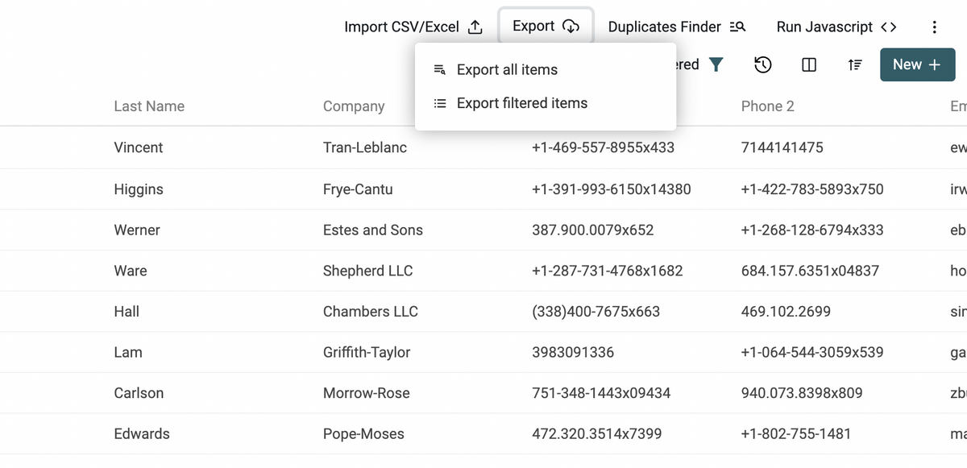Collapse the Export dropdown button
Screen dimensions: 967x468
pos(546,26)
